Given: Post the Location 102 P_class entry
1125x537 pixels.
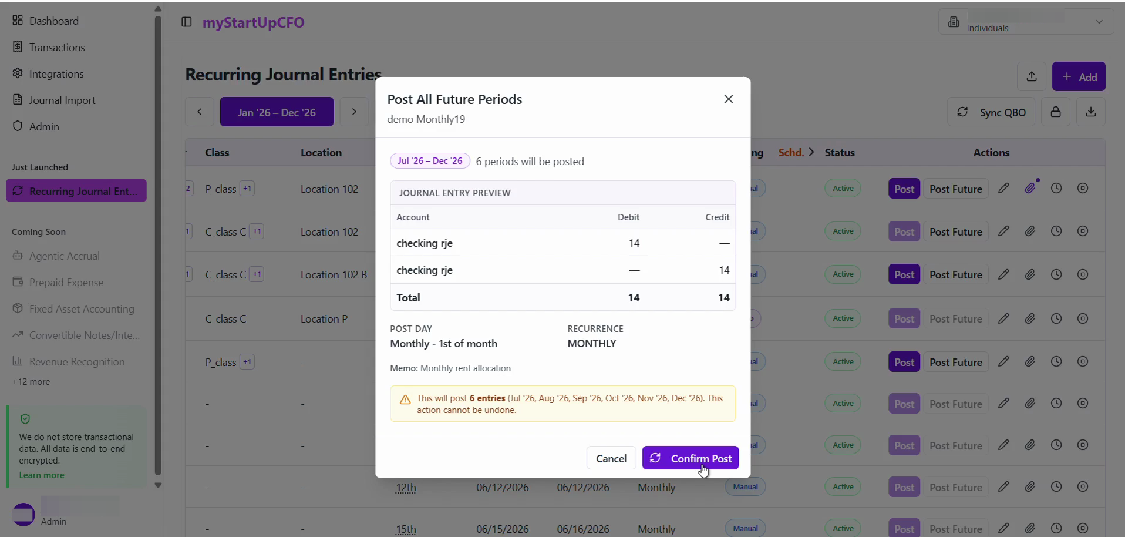Looking at the screenshot, I should pyautogui.click(x=904, y=189).
